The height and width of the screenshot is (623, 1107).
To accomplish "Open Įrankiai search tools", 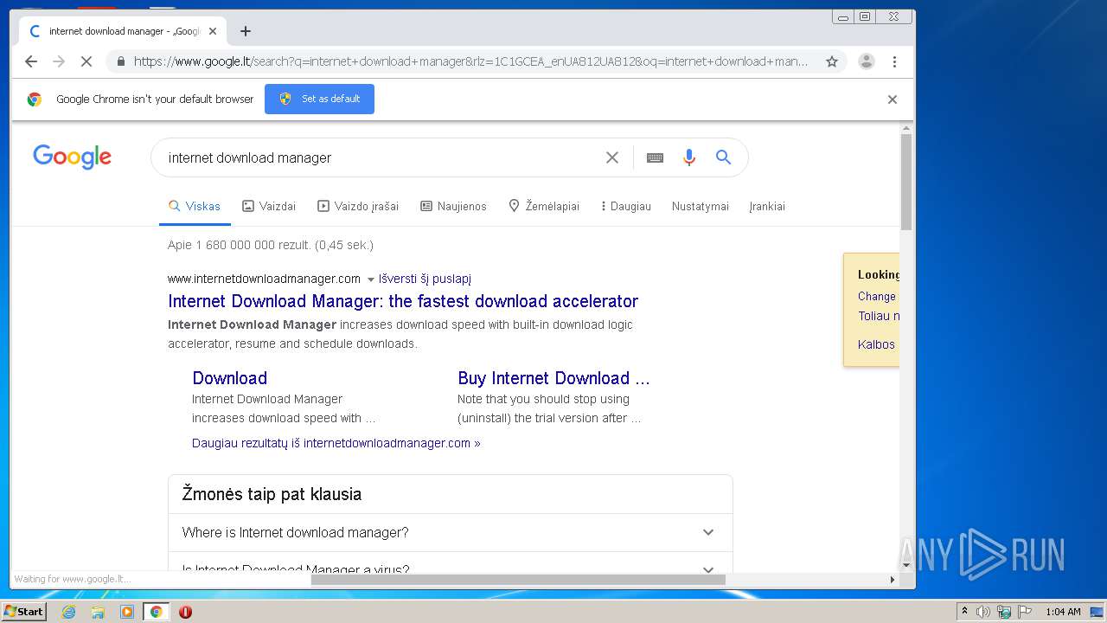I will (767, 206).
